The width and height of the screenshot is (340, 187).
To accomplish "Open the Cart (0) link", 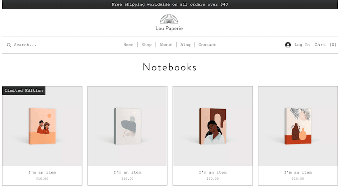I will click(325, 45).
